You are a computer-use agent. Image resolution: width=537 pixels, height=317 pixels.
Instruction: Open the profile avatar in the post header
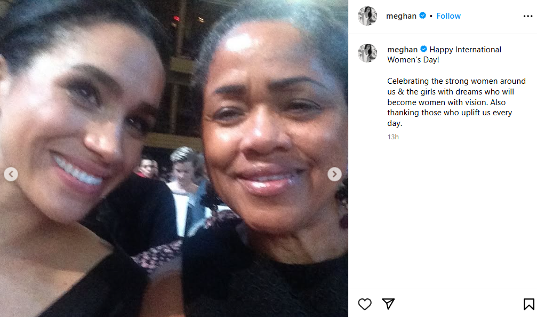coord(367,16)
